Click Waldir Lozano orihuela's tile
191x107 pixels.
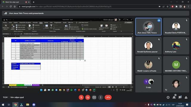(x=148, y=65)
